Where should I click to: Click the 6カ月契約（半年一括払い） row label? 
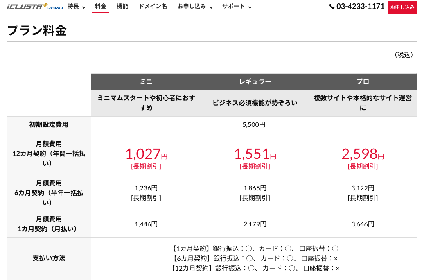coord(49,193)
